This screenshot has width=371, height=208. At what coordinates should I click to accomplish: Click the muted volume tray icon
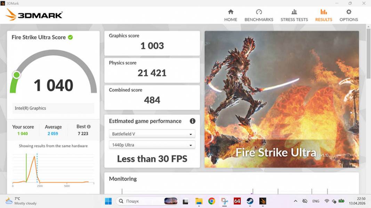(x=334, y=201)
